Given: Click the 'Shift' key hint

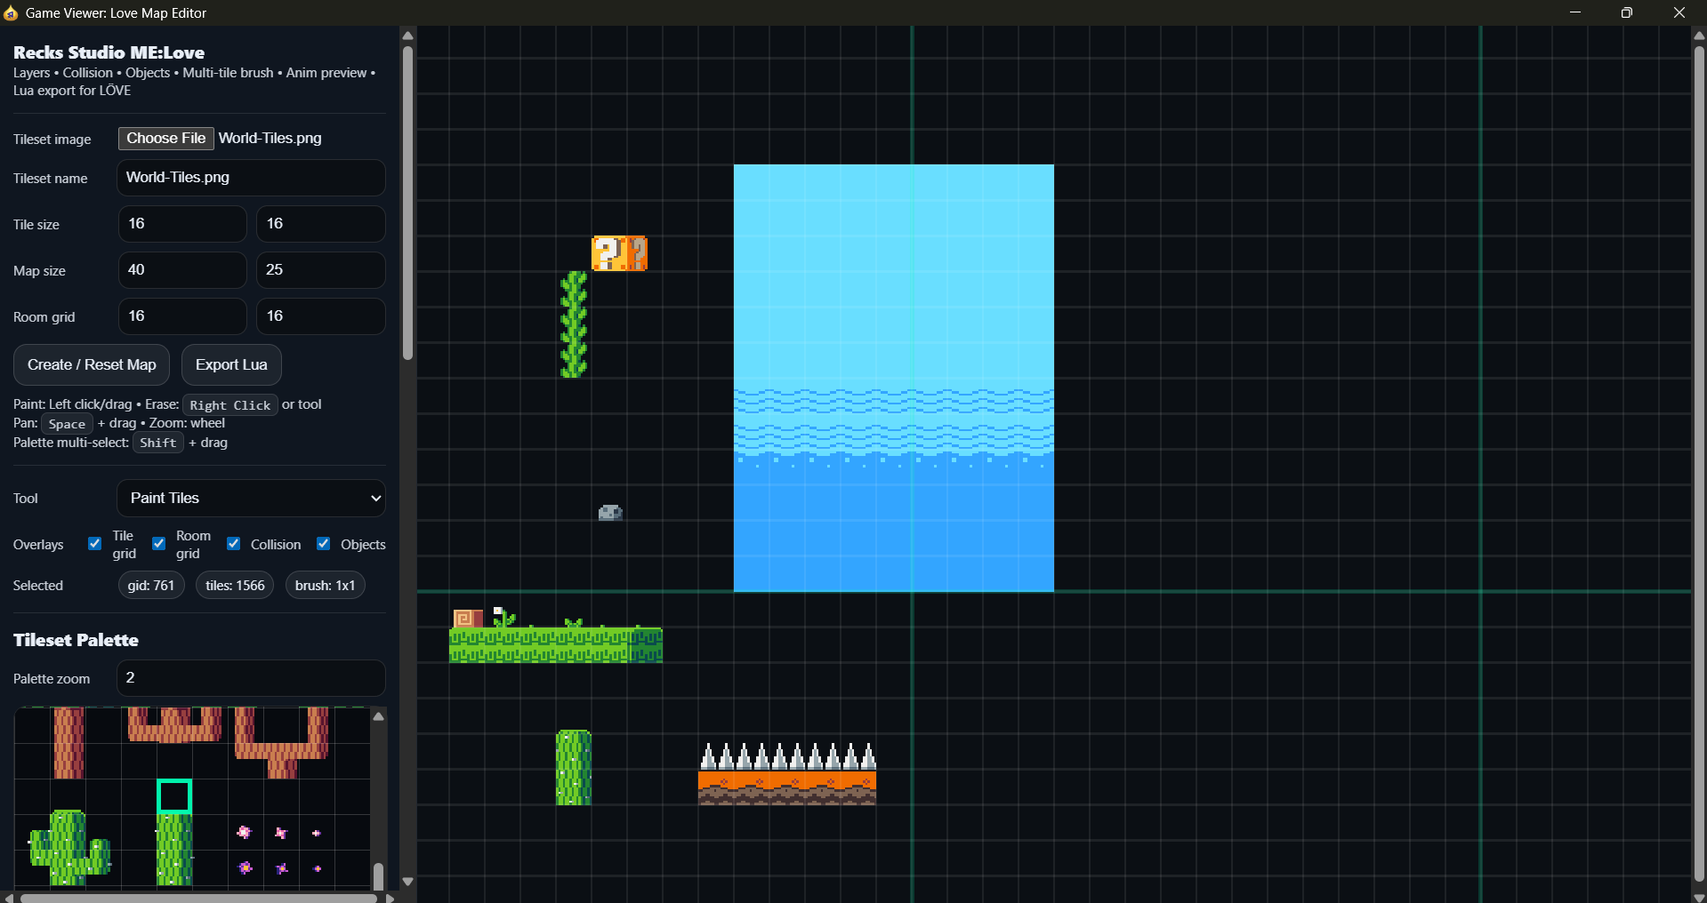Looking at the screenshot, I should pos(158,443).
